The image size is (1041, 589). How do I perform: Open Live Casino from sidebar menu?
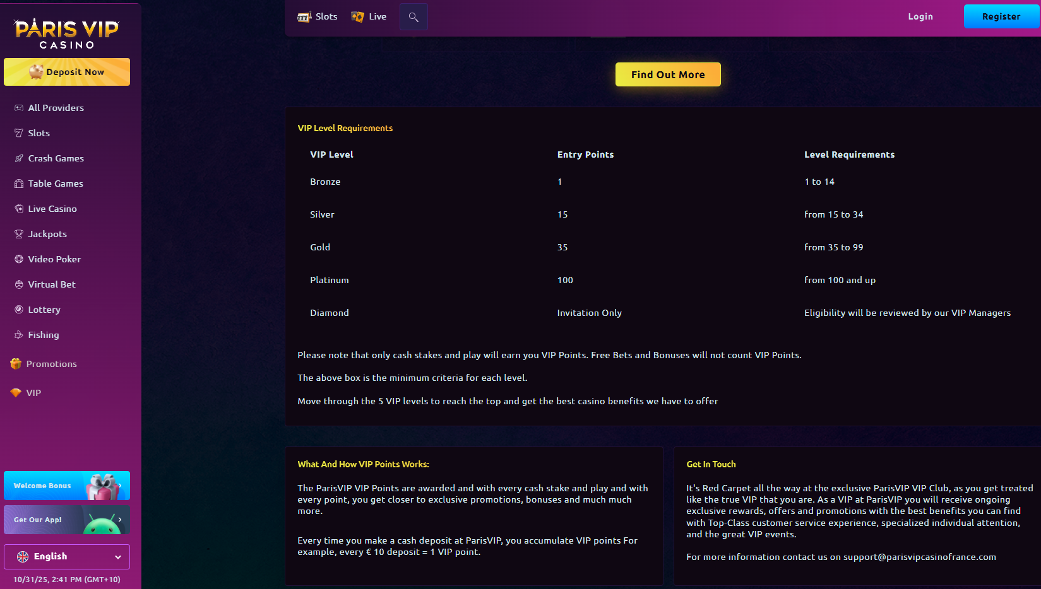coord(52,209)
